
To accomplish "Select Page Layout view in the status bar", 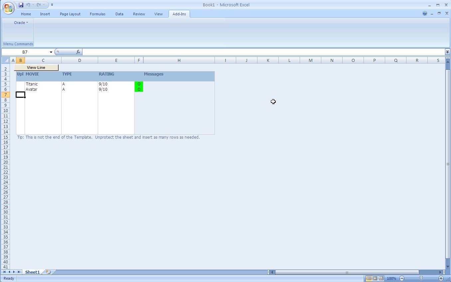I will [375, 278].
